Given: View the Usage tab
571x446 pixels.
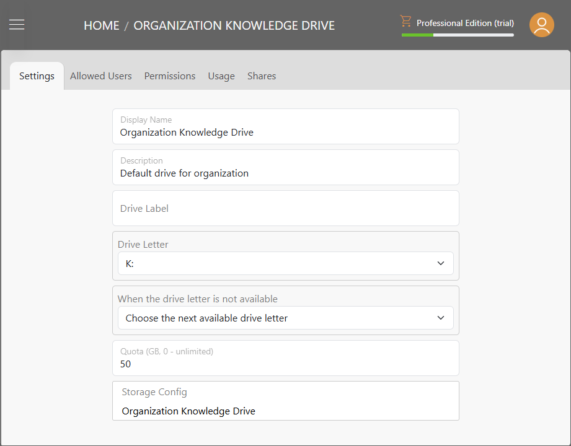Looking at the screenshot, I should (221, 76).
